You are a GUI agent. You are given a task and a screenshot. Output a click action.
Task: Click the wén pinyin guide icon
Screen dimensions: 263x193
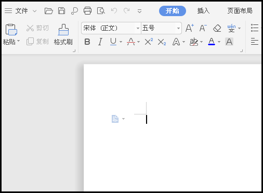coord(231,28)
